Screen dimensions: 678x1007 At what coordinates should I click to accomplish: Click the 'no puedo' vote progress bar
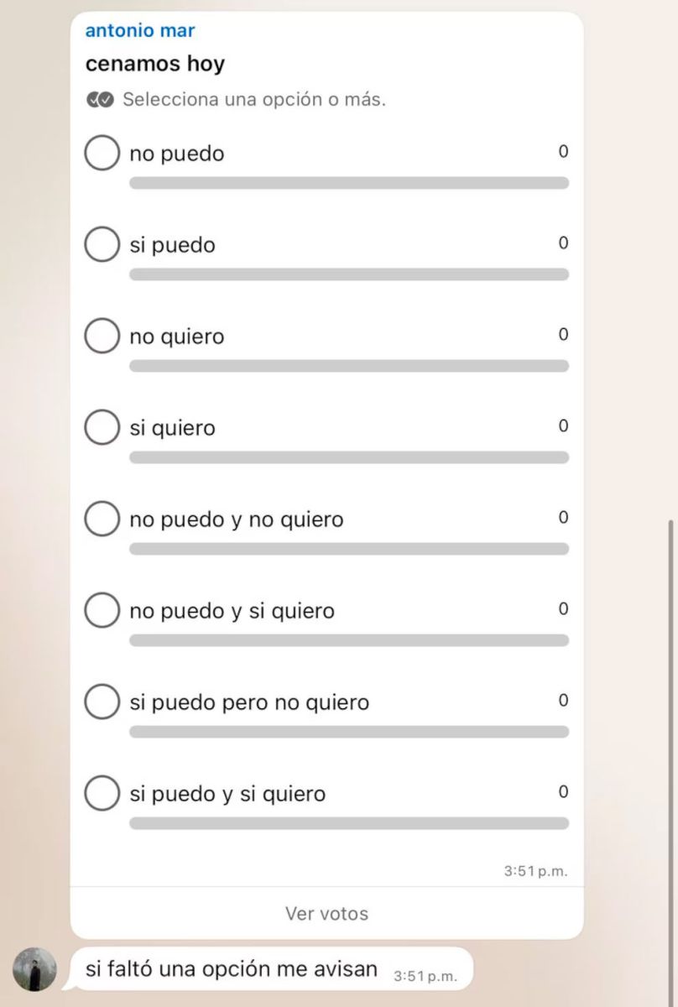(x=348, y=183)
